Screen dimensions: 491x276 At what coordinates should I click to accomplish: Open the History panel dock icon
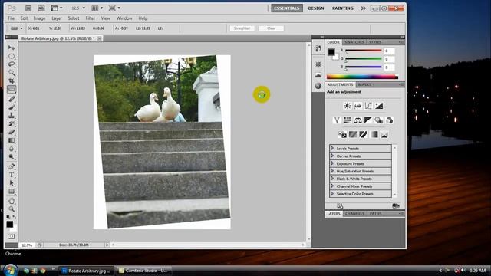pos(318,48)
